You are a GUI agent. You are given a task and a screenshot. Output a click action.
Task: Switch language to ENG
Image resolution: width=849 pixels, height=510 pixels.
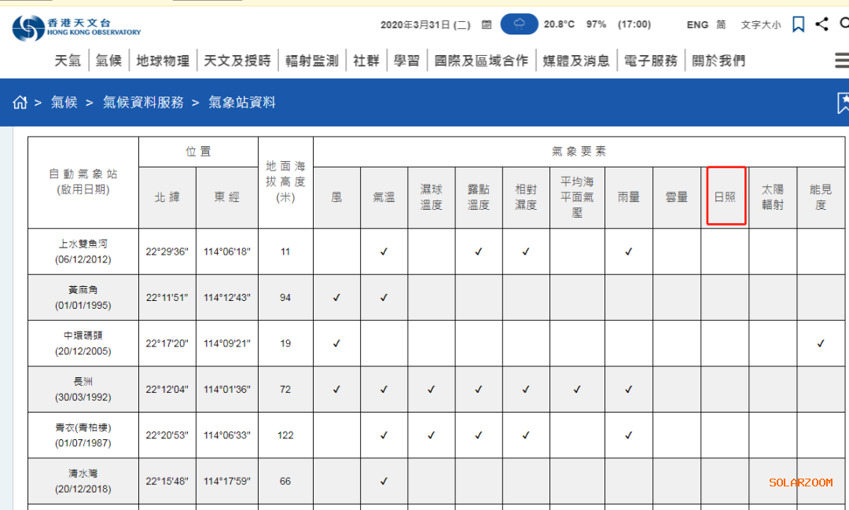pos(697,25)
